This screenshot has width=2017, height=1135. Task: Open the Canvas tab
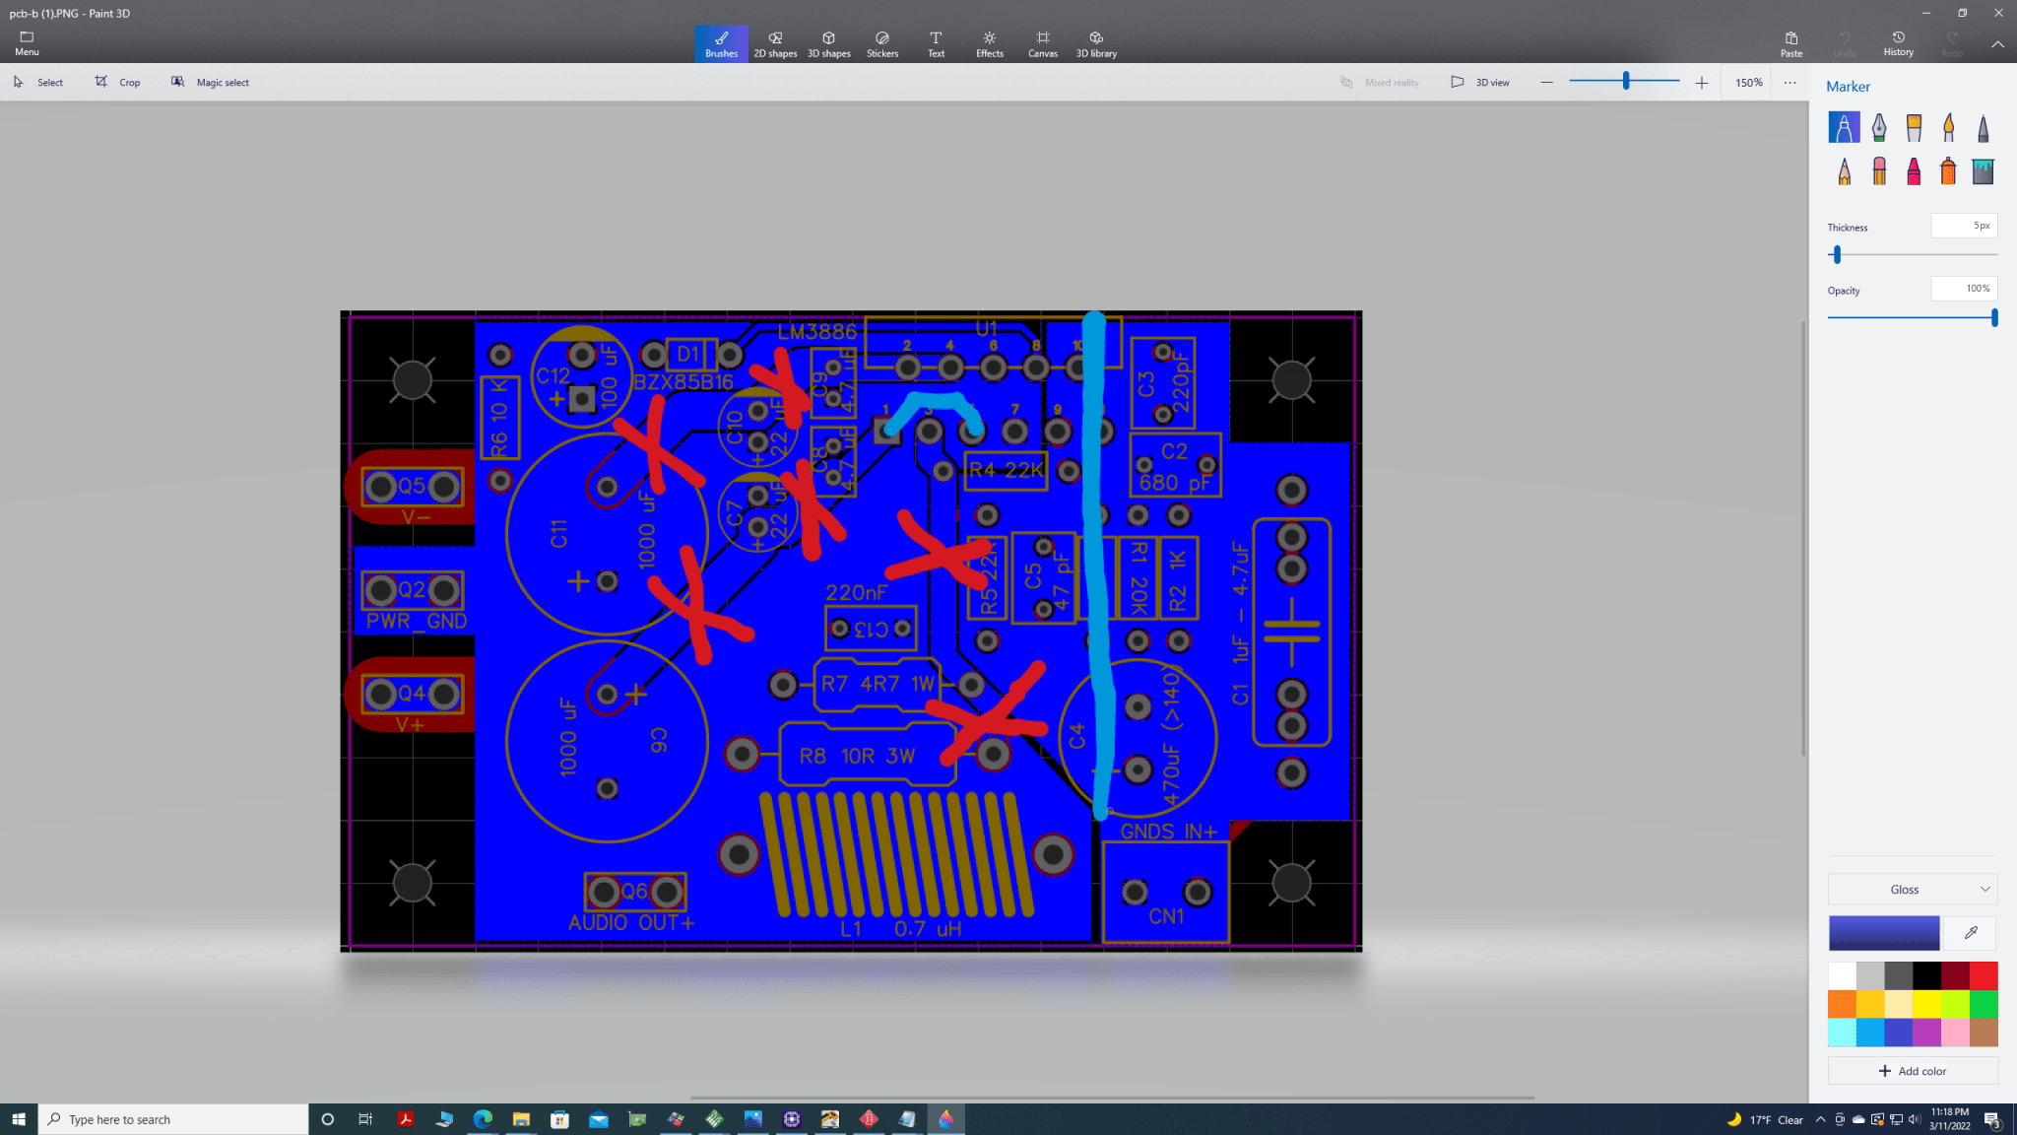point(1043,43)
